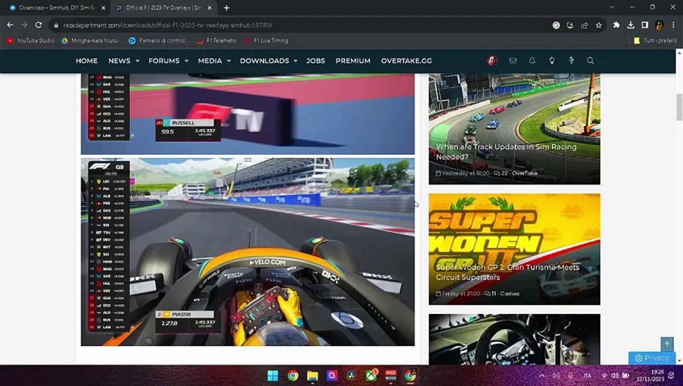This screenshot has width=683, height=386.
Task: Open the PREMIUM menu item
Action: pyautogui.click(x=353, y=61)
